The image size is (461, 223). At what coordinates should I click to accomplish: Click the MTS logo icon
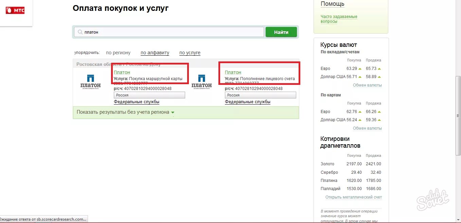coord(15,10)
